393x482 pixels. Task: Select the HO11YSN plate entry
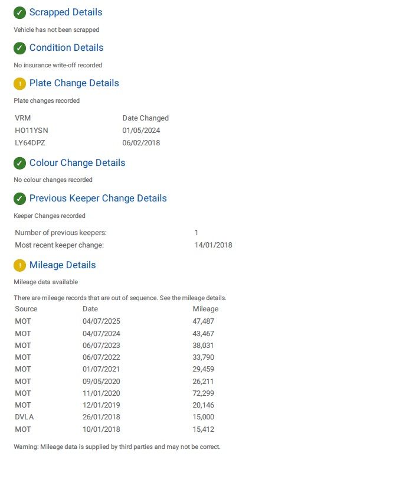tap(31, 131)
